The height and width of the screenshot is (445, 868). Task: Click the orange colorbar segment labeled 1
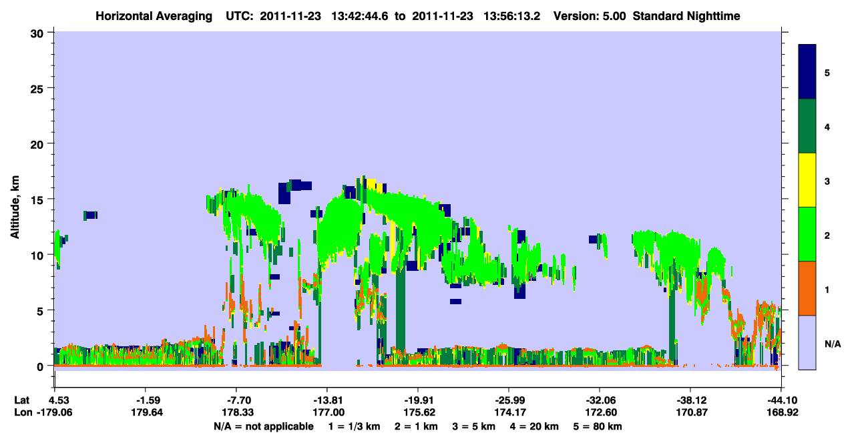point(807,288)
